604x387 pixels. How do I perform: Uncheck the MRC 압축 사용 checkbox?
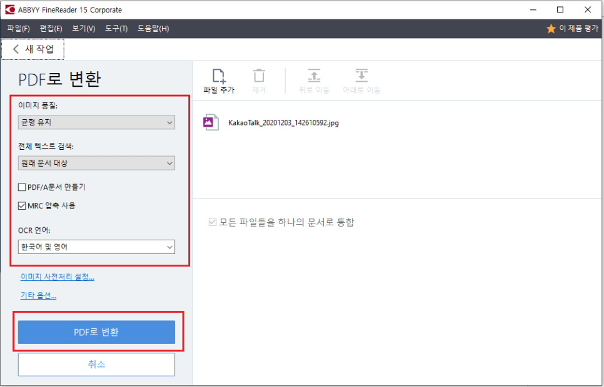coord(22,206)
